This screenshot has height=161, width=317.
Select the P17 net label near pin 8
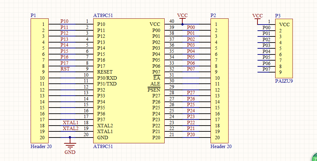coord(64,63)
